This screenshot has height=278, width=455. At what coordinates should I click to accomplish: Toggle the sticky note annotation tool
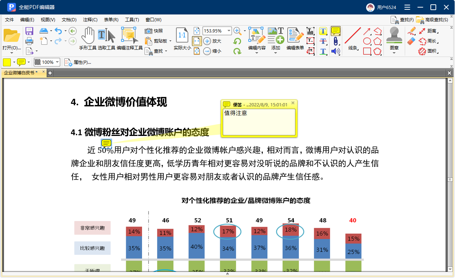336,31
